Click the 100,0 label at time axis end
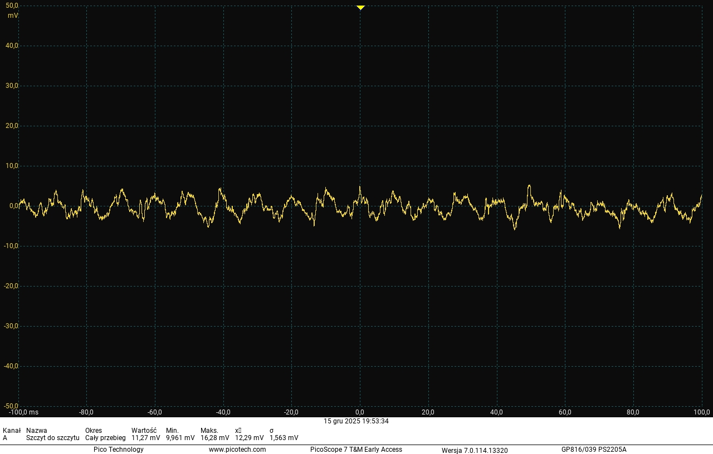The width and height of the screenshot is (713, 454). pyautogui.click(x=701, y=412)
